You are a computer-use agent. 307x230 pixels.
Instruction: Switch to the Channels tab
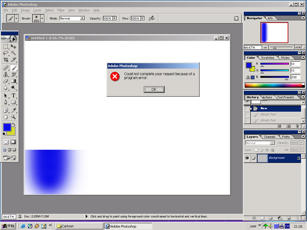pyautogui.click(x=270, y=137)
